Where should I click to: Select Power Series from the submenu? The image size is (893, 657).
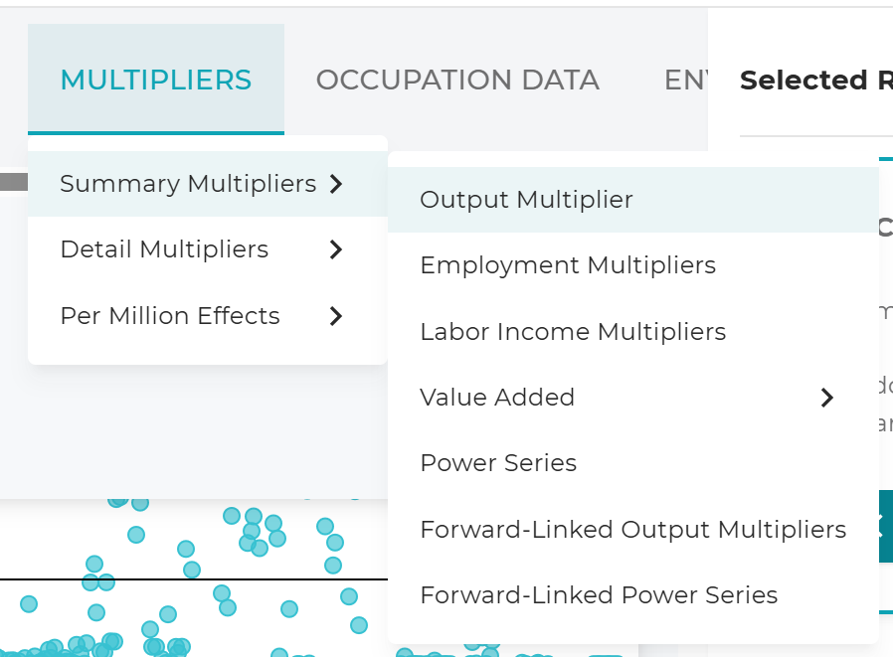pos(498,462)
